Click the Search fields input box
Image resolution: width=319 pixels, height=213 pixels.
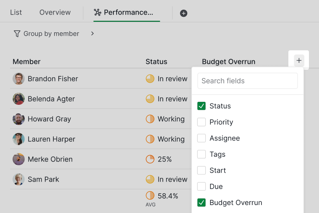coord(248,81)
